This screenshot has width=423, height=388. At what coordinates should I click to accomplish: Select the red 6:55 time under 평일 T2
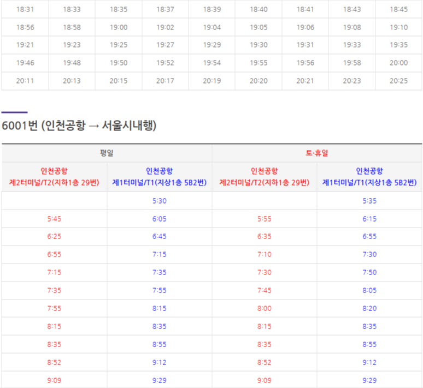[x=54, y=254]
